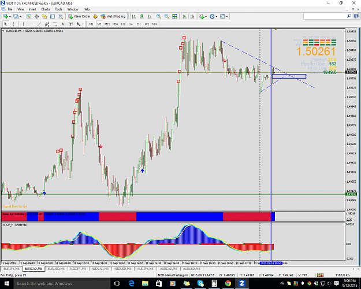Click the NZD-NewsTrading-lcf profile in status bar

173,275
